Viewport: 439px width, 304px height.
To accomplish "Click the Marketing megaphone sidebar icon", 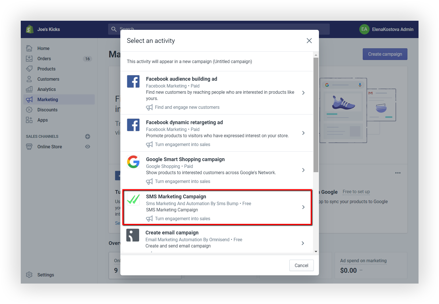I will 29,99.
